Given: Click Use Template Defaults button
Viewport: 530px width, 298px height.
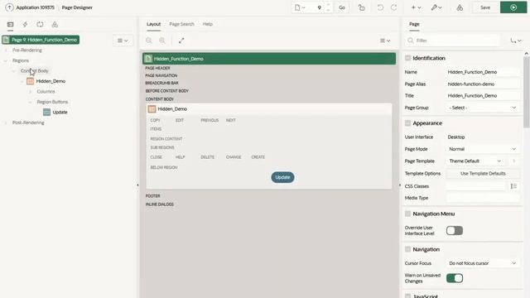Looking at the screenshot, I should pos(483,173).
